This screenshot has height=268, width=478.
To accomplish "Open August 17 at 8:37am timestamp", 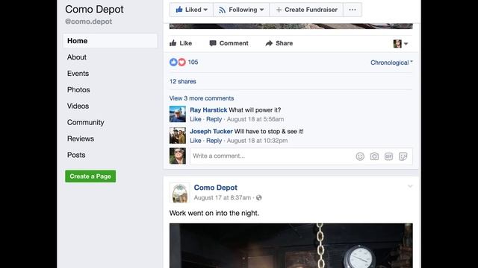I will [223, 198].
